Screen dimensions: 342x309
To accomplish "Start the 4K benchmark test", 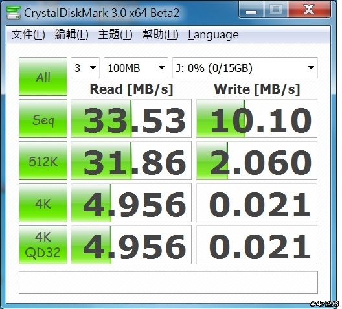I will pos(43,203).
